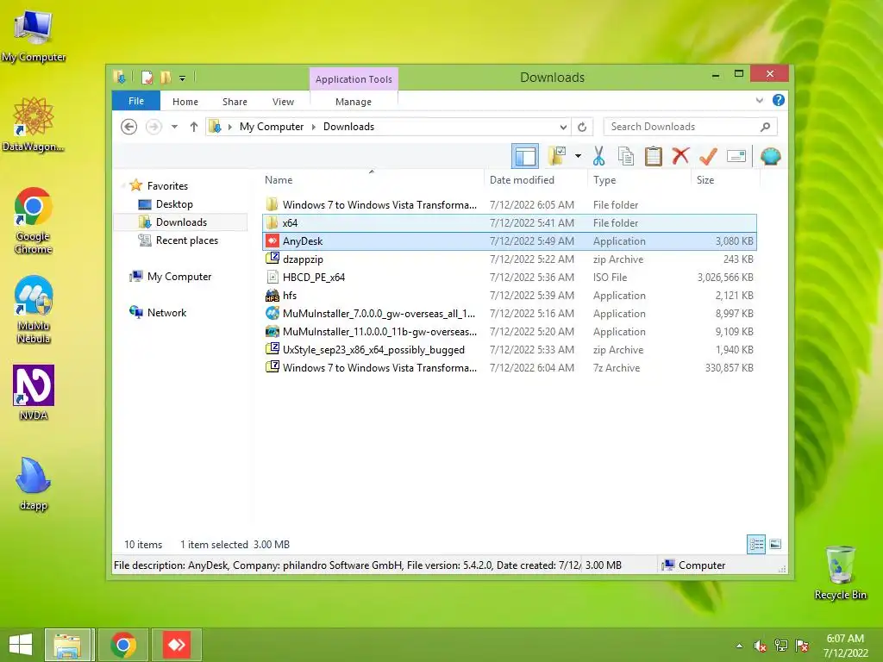Click the Paste clipboard icon
883x662 pixels.
point(654,156)
